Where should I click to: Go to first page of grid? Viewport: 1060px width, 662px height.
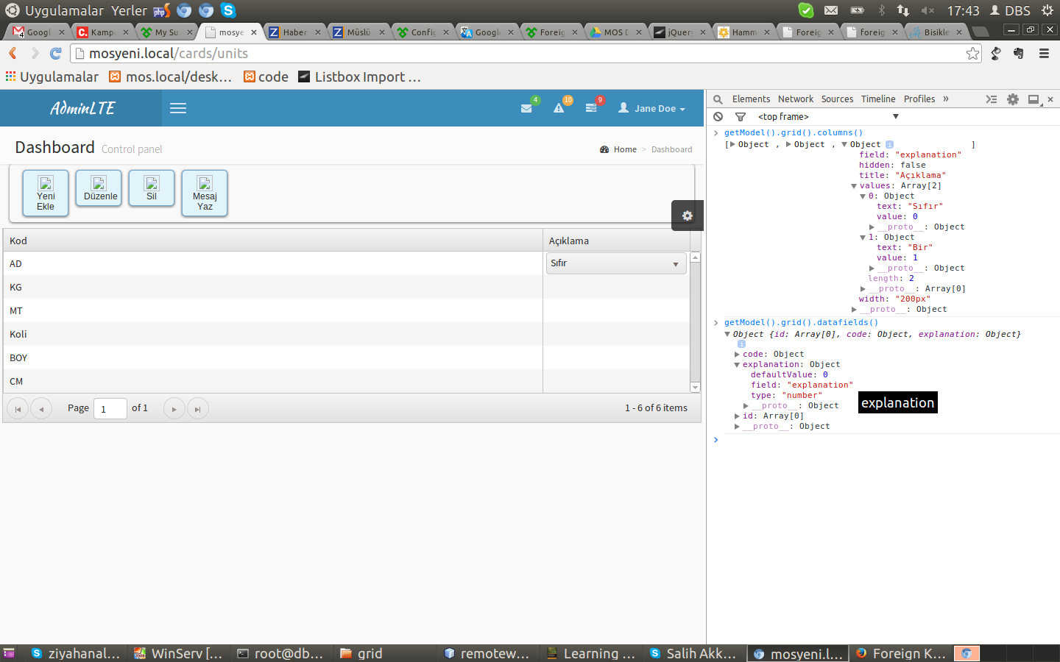(18, 408)
